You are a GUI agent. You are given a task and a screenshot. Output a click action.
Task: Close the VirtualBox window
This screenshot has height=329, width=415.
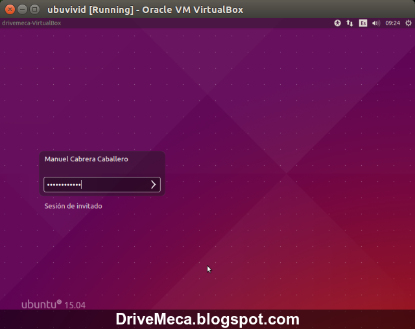[10, 10]
